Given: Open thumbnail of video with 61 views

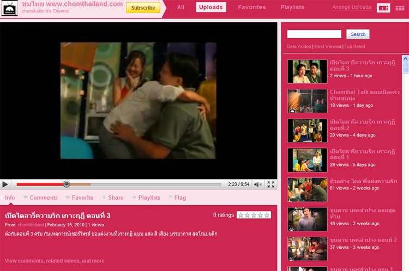Looking at the screenshot, I should (x=307, y=190).
